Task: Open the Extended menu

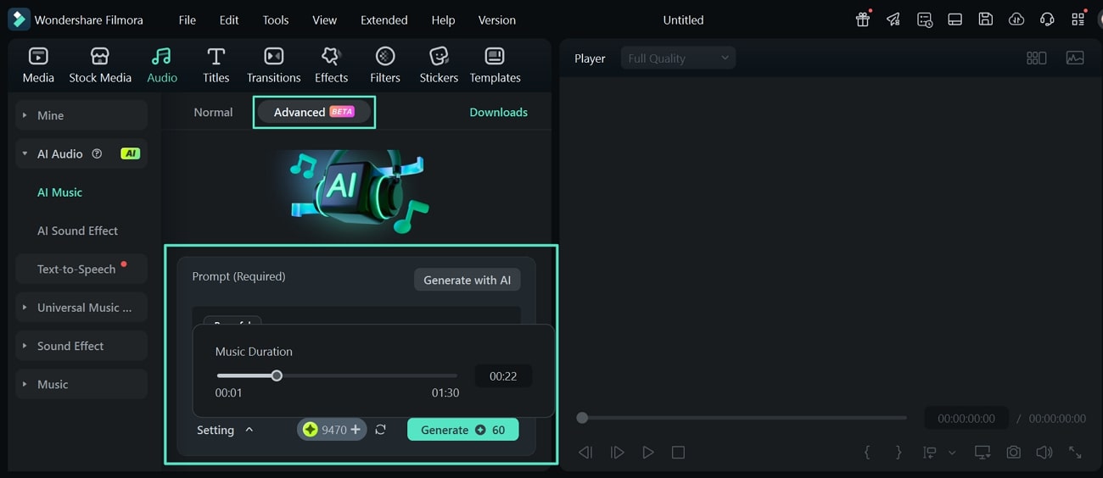Action: pos(384,19)
